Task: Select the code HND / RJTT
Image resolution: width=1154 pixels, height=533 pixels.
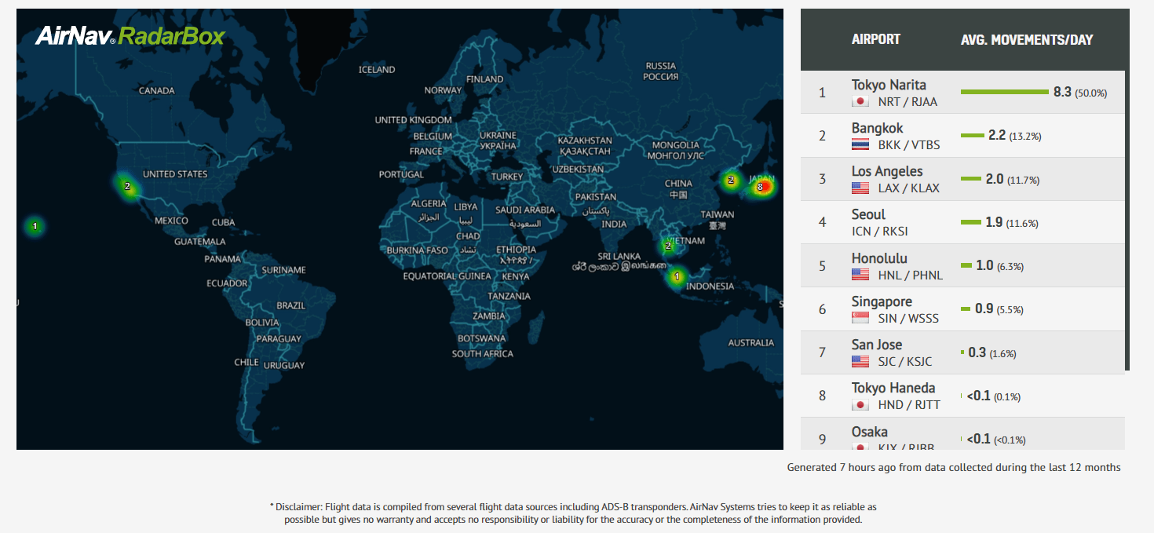Action: tap(909, 405)
